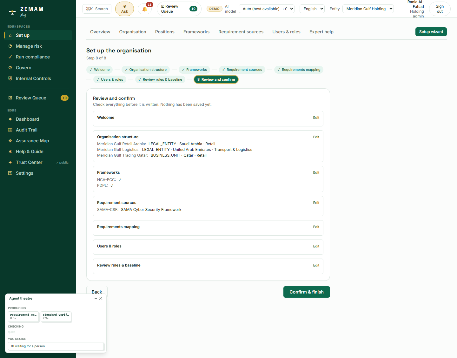Image resolution: width=457 pixels, height=358 pixels.
Task: Open the Review Queue button in top bar
Action: tap(179, 9)
